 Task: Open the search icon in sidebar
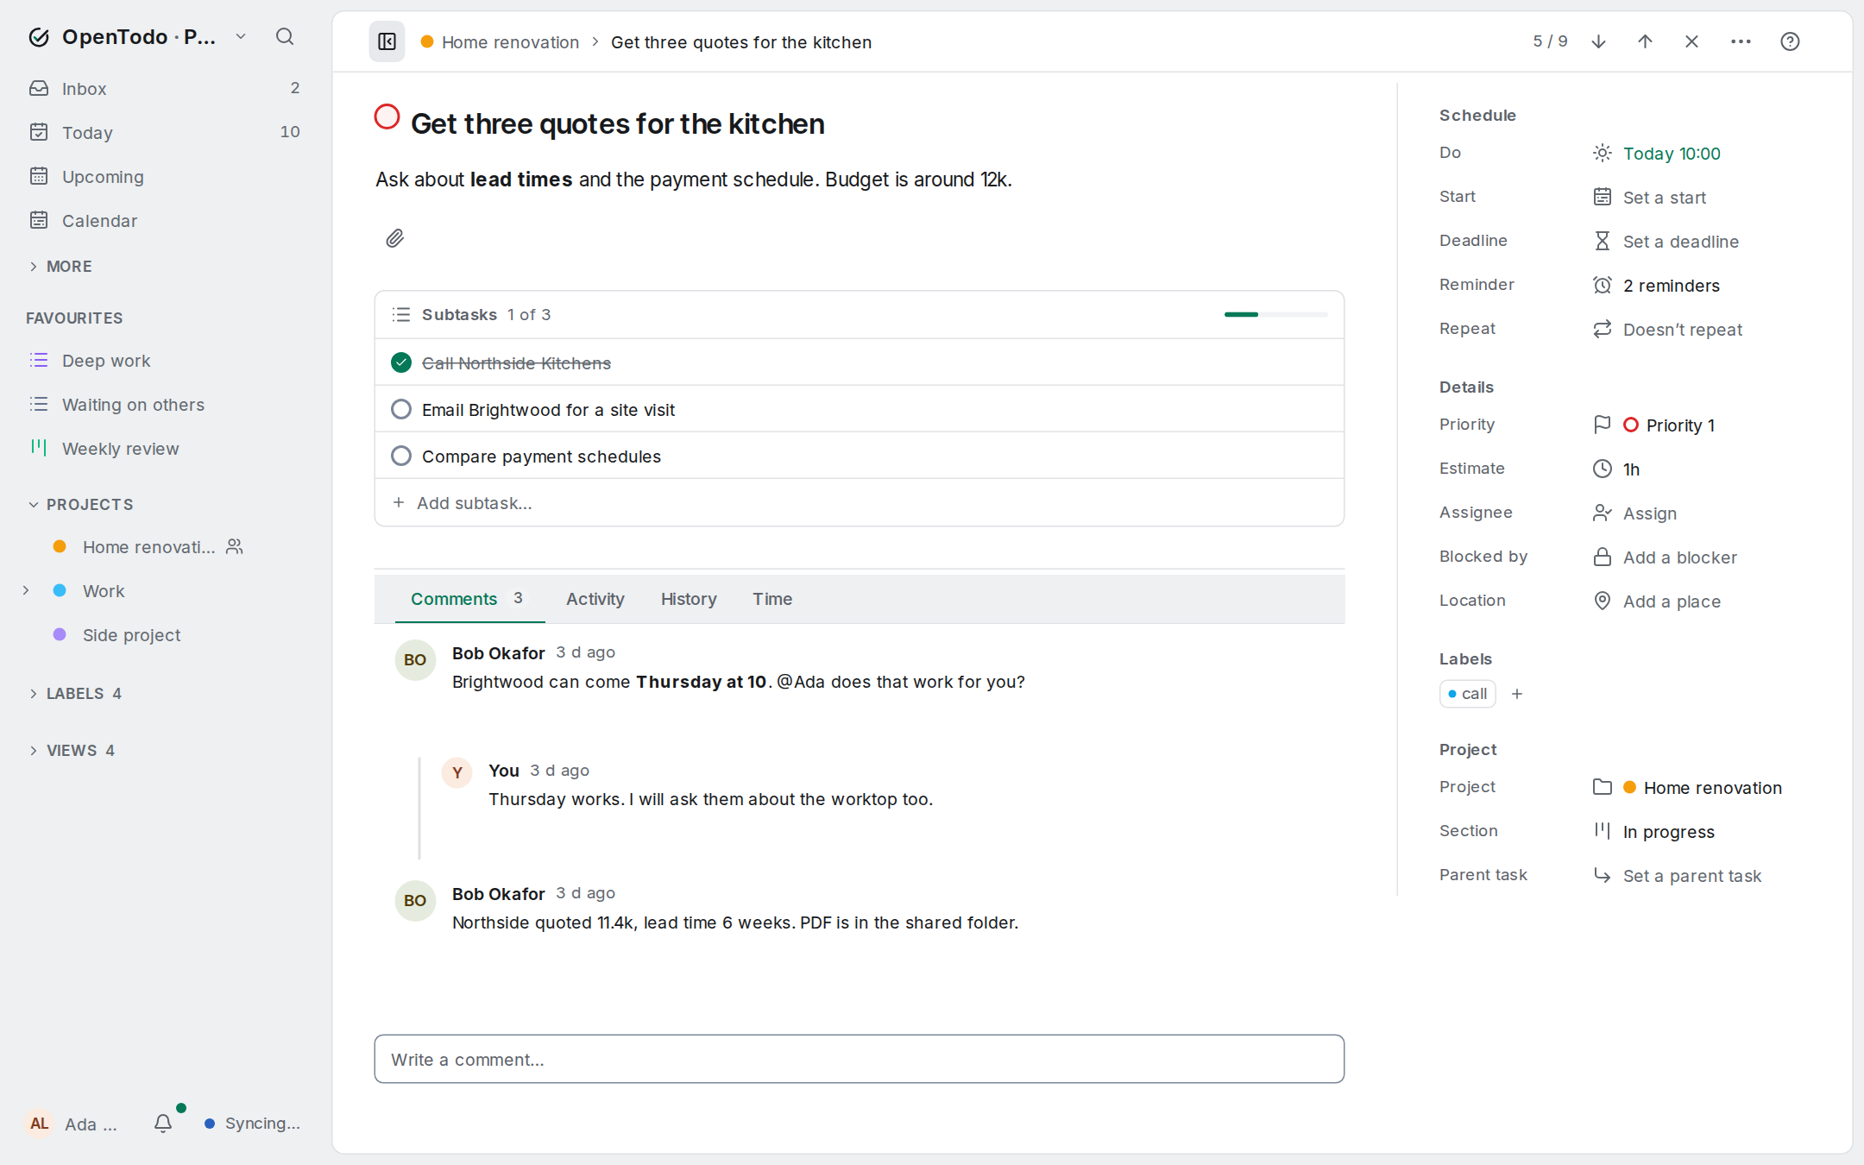[x=285, y=37]
